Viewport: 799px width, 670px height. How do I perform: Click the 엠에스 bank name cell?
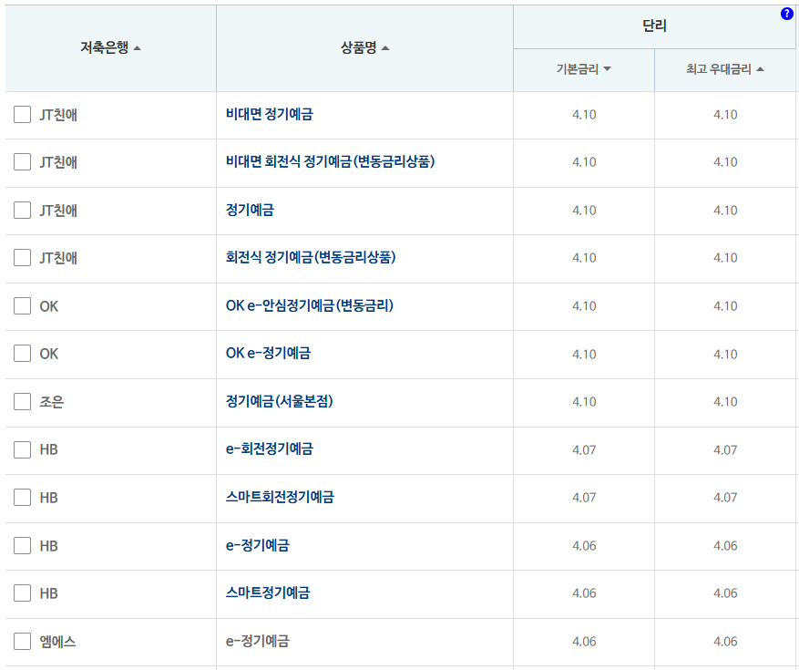pyautogui.click(x=57, y=642)
